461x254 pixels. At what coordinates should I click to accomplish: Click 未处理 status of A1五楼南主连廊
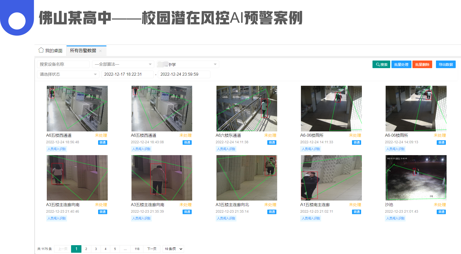(355, 205)
